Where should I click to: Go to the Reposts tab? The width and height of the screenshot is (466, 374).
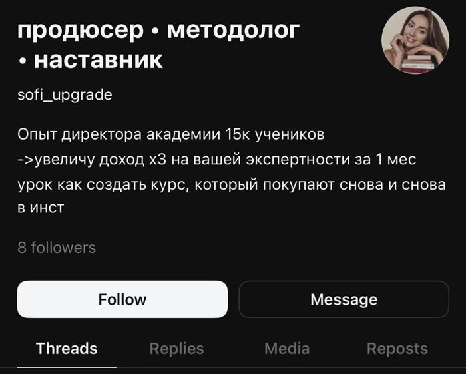(x=397, y=348)
